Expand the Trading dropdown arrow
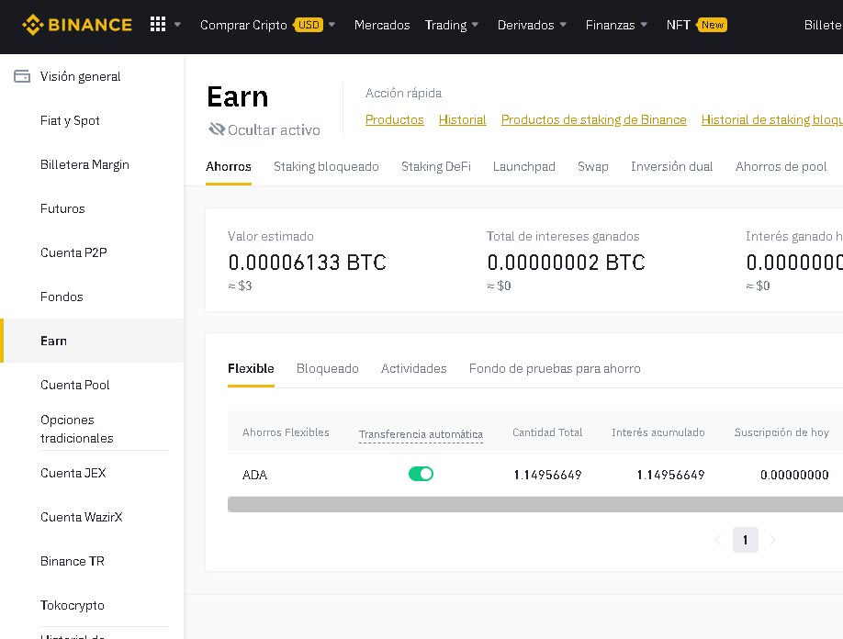This screenshot has width=843, height=639. coord(476,25)
